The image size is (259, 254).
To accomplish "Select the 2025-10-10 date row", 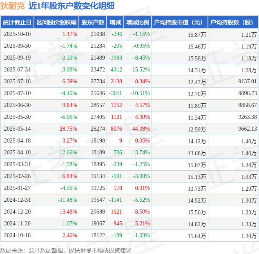I will point(17,34).
